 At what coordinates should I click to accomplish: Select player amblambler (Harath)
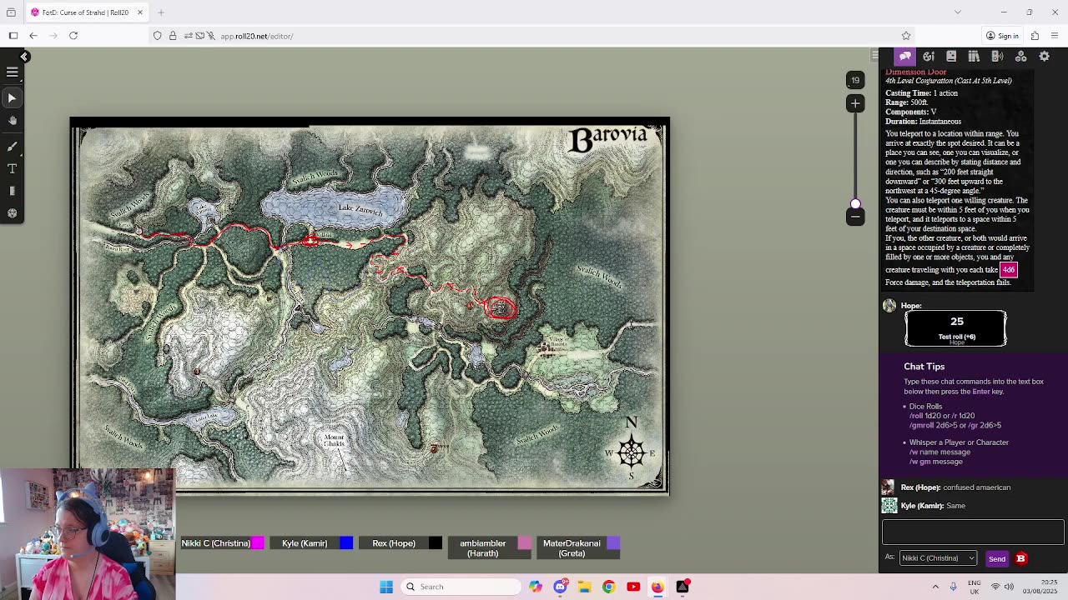tap(482, 548)
